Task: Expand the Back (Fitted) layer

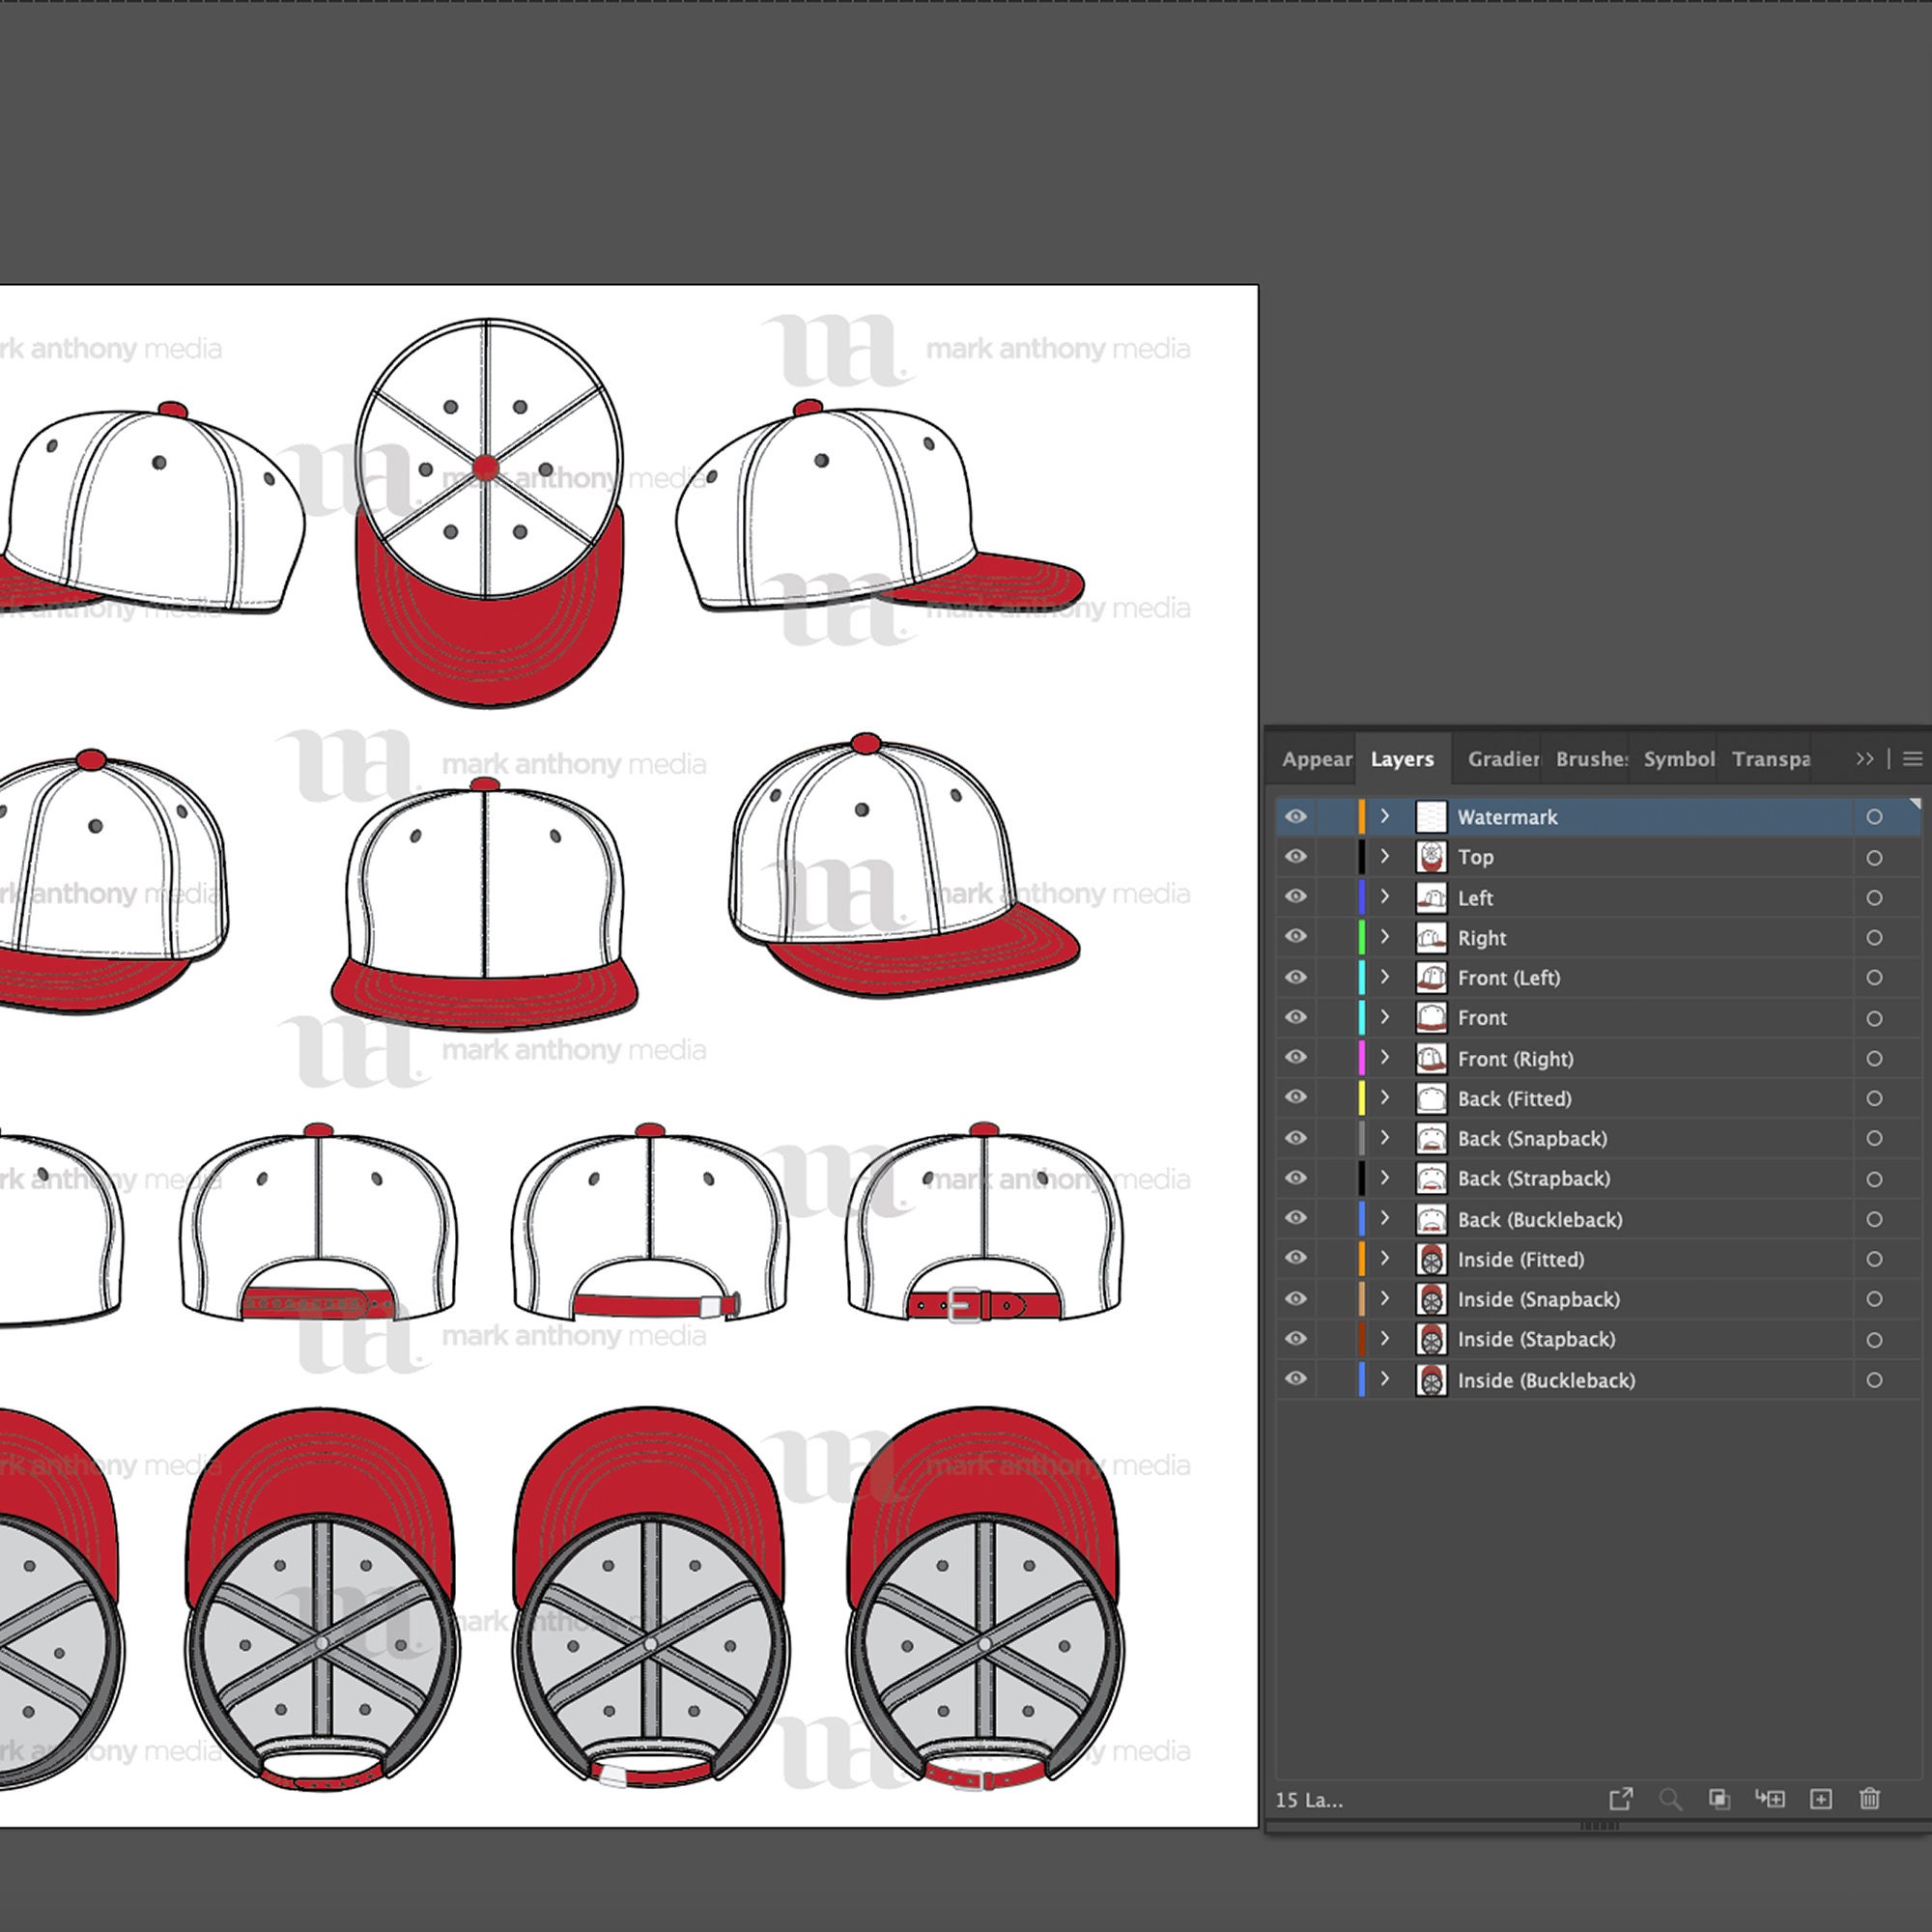Action: point(1385,1098)
